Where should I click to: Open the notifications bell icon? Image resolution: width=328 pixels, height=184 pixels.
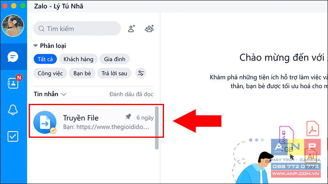[x=13, y=110]
